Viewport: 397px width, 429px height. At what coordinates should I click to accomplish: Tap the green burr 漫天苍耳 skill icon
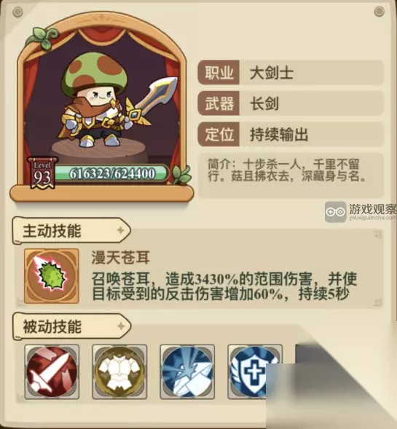pyautogui.click(x=52, y=276)
